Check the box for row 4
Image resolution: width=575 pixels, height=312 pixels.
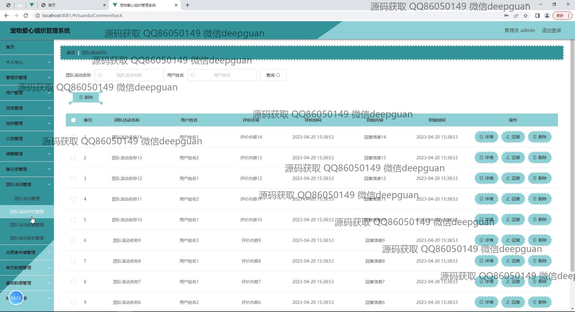click(x=73, y=199)
